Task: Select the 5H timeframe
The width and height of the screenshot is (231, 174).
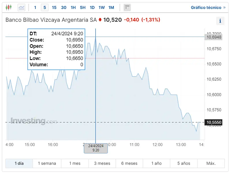Action: coord(83,8)
